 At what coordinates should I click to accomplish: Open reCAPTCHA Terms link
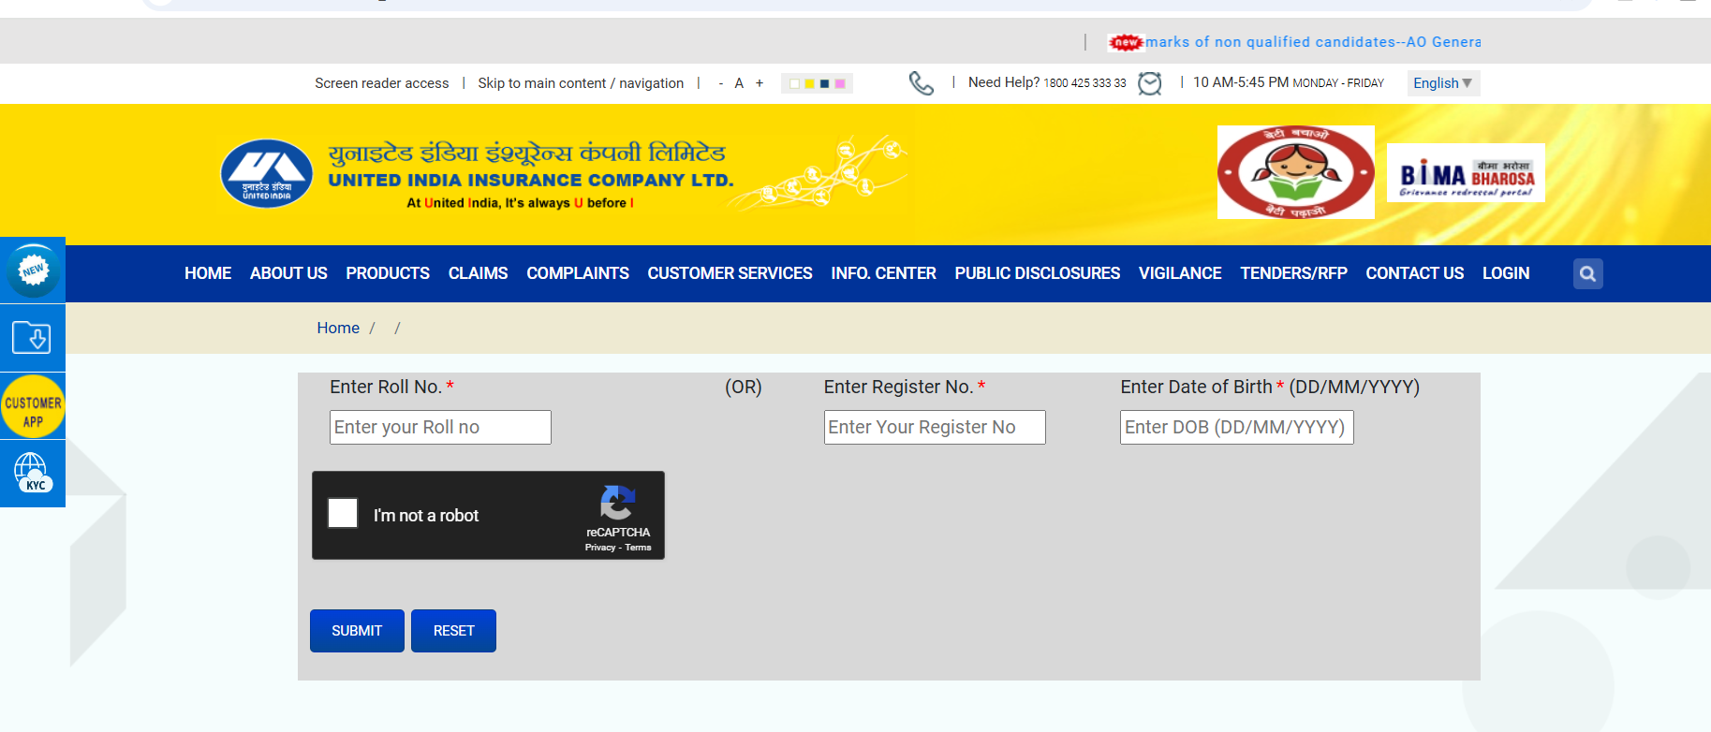tap(638, 548)
